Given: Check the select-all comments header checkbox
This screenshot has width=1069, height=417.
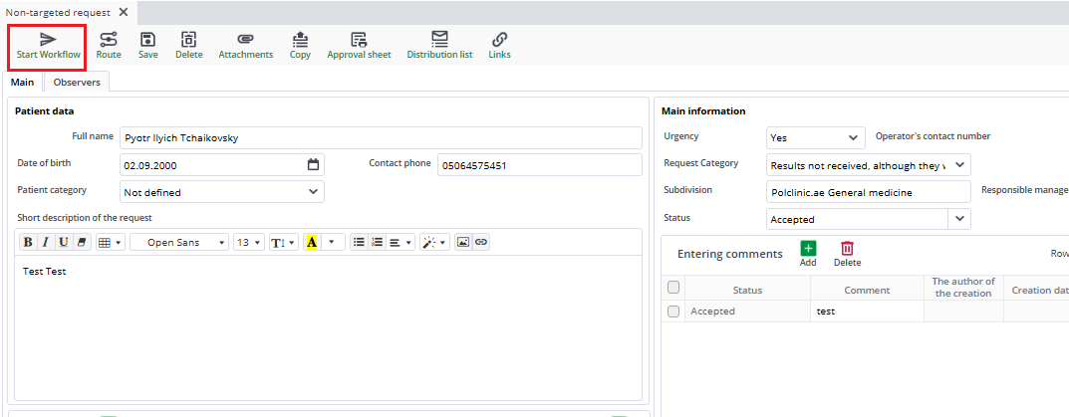Looking at the screenshot, I should 673,288.
